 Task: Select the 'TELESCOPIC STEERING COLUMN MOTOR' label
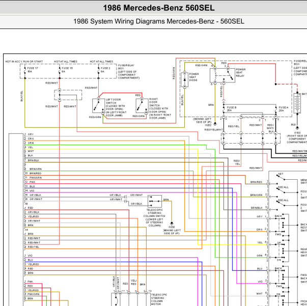[159, 299]
